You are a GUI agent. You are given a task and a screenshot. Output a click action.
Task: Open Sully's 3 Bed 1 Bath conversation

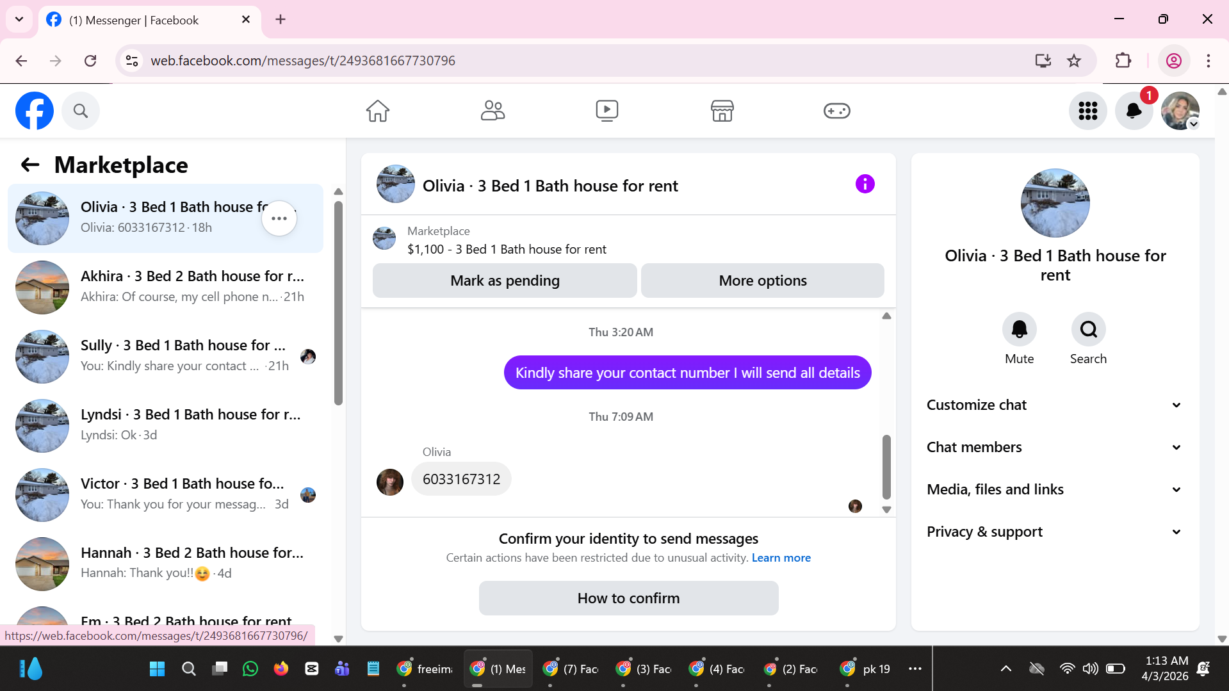(165, 356)
